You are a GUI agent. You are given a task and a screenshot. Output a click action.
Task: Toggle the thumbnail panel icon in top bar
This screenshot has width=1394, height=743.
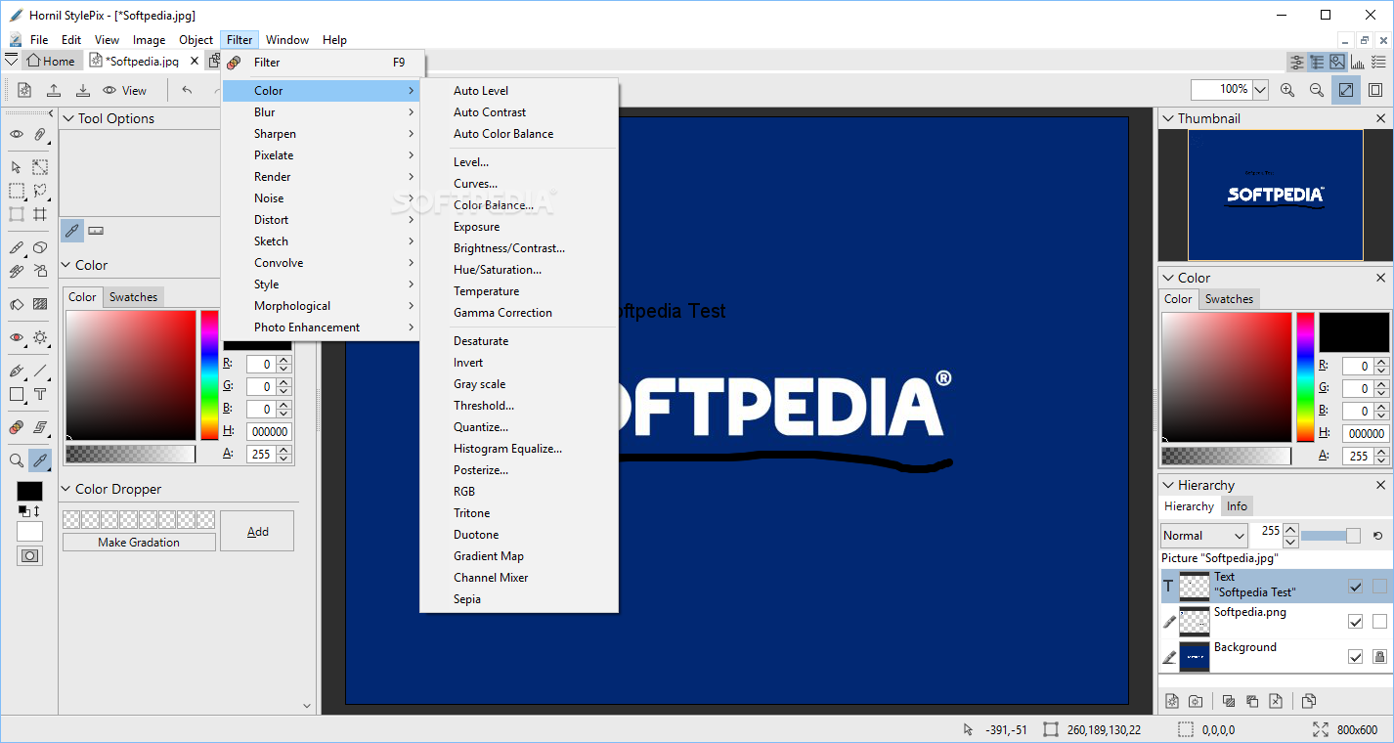point(1336,62)
